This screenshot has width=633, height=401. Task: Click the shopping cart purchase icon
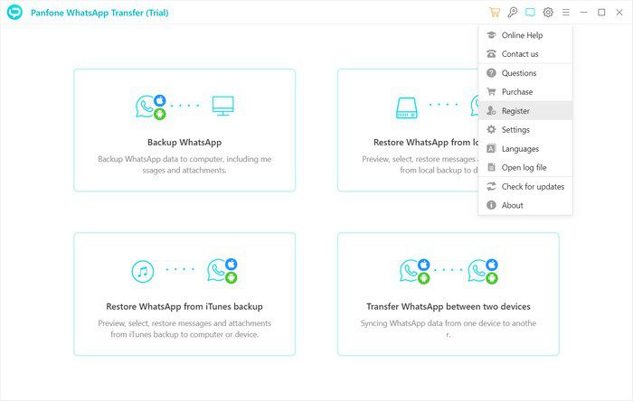(494, 13)
